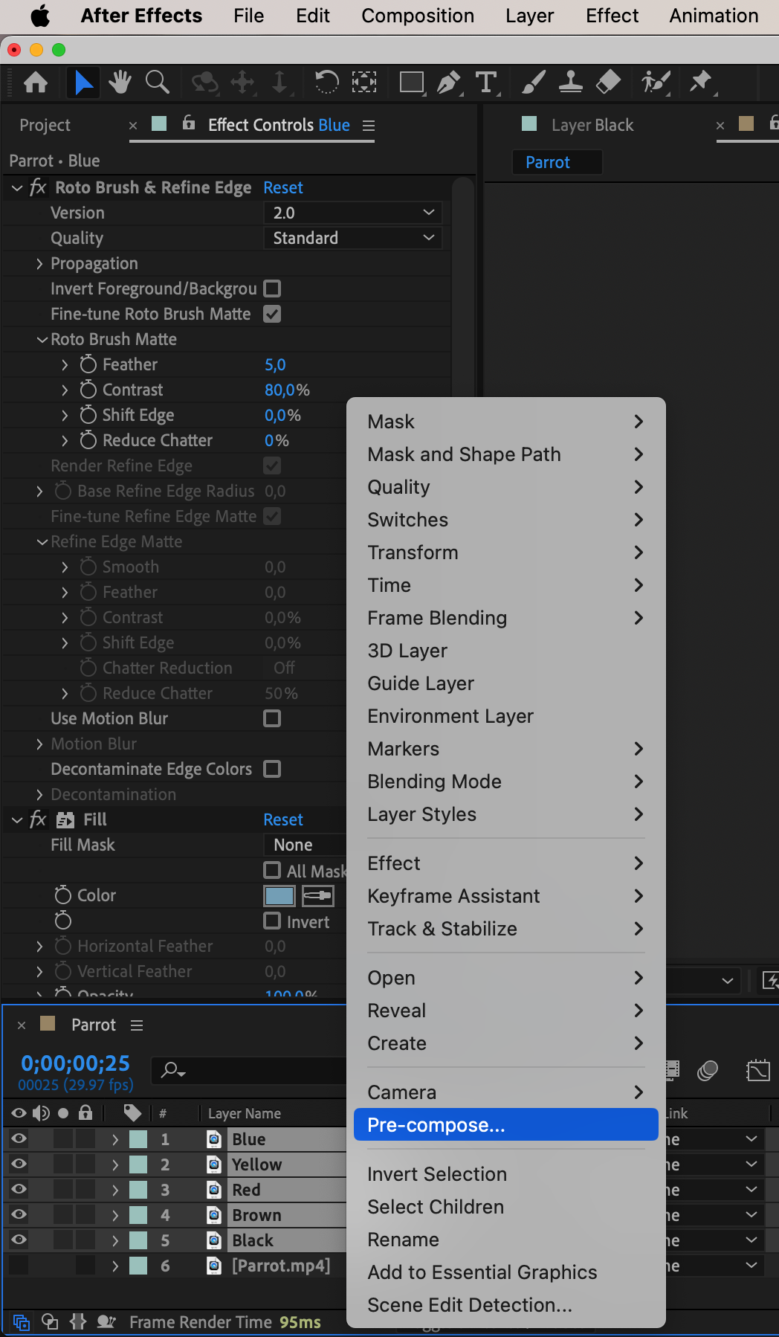
Task: Select the Pen tool
Action: [449, 83]
